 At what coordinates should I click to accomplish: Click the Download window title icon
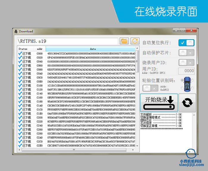[x=16, y=31]
